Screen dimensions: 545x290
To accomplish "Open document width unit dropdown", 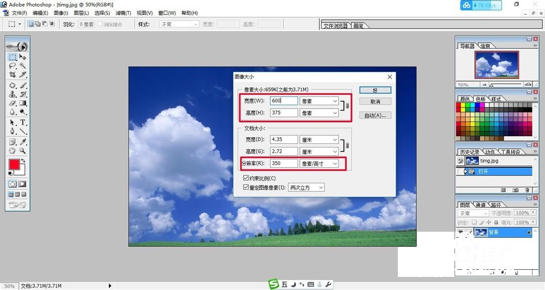I will click(319, 140).
